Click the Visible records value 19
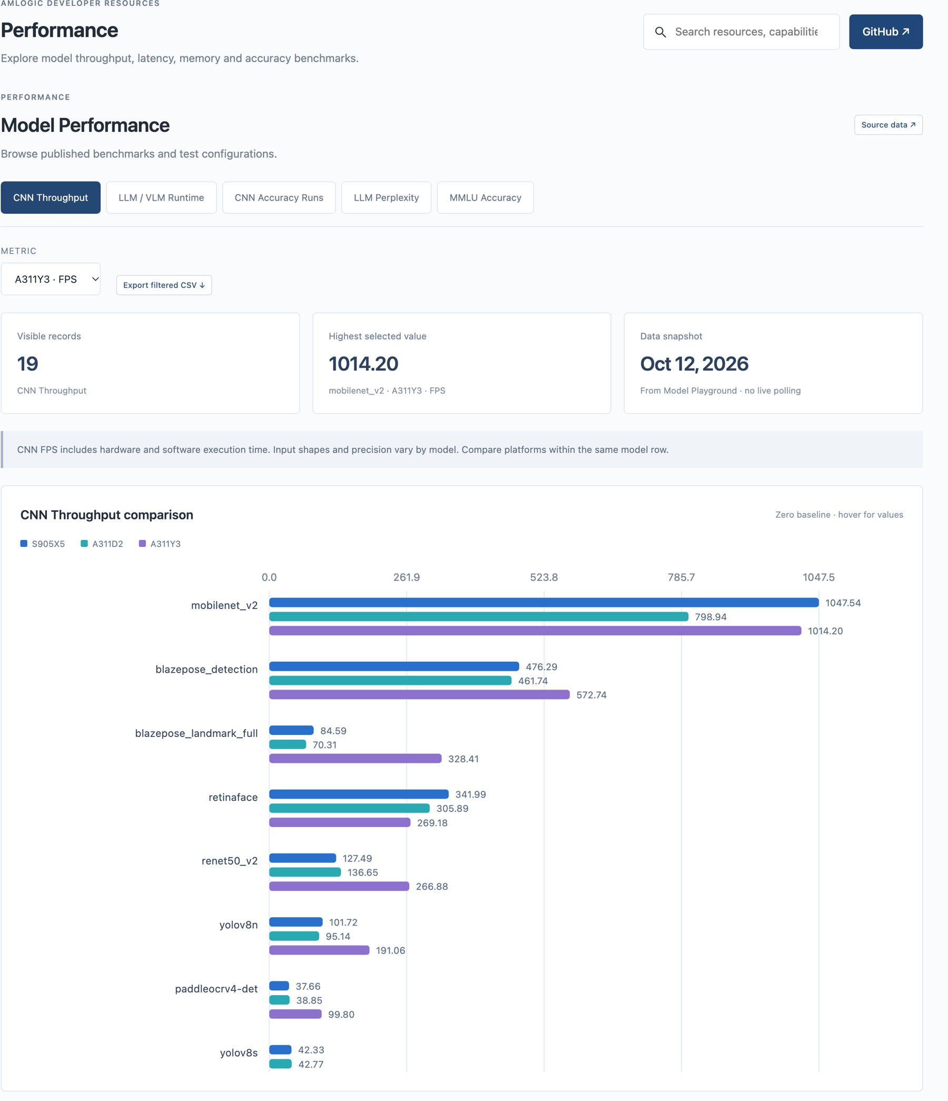This screenshot has width=948, height=1101. 27,364
